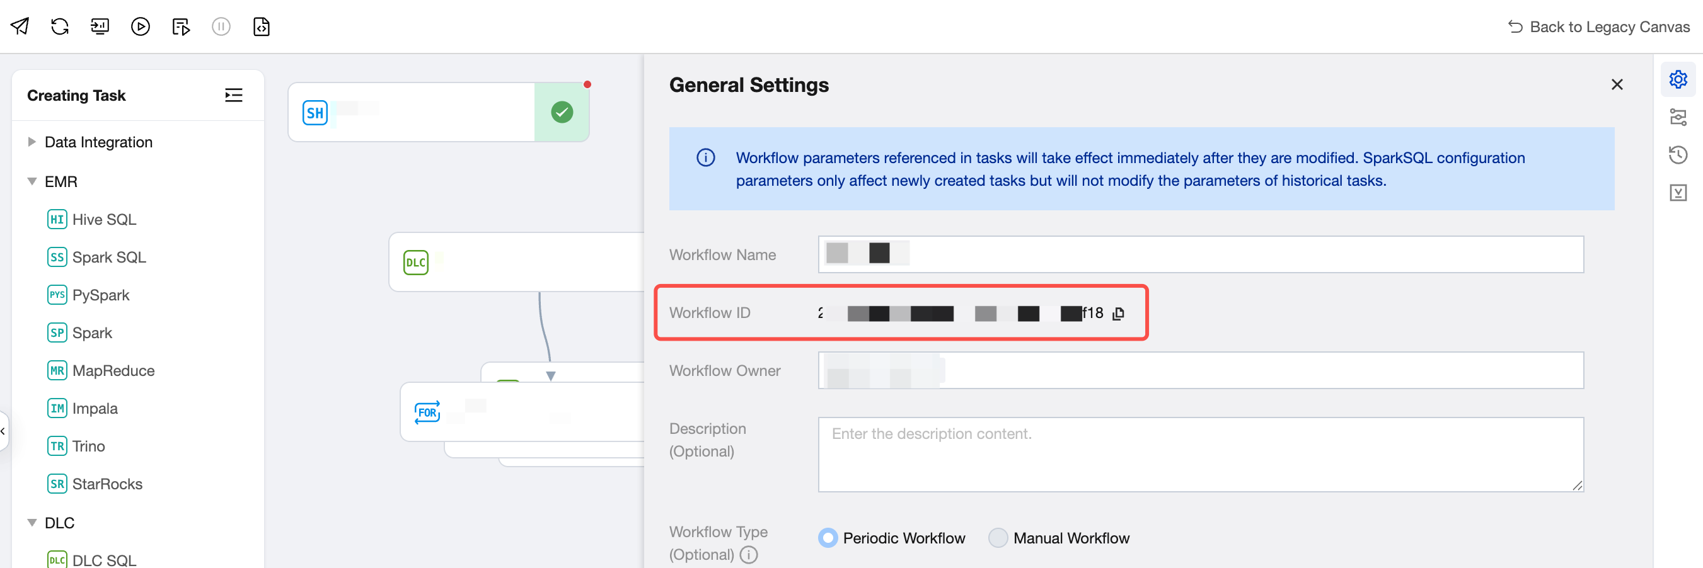Select Periodic Workflow radio button
This screenshot has height=568, width=1703.
click(827, 538)
